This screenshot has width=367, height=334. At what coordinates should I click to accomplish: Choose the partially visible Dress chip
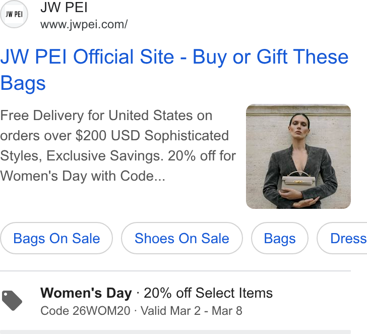(x=342, y=238)
